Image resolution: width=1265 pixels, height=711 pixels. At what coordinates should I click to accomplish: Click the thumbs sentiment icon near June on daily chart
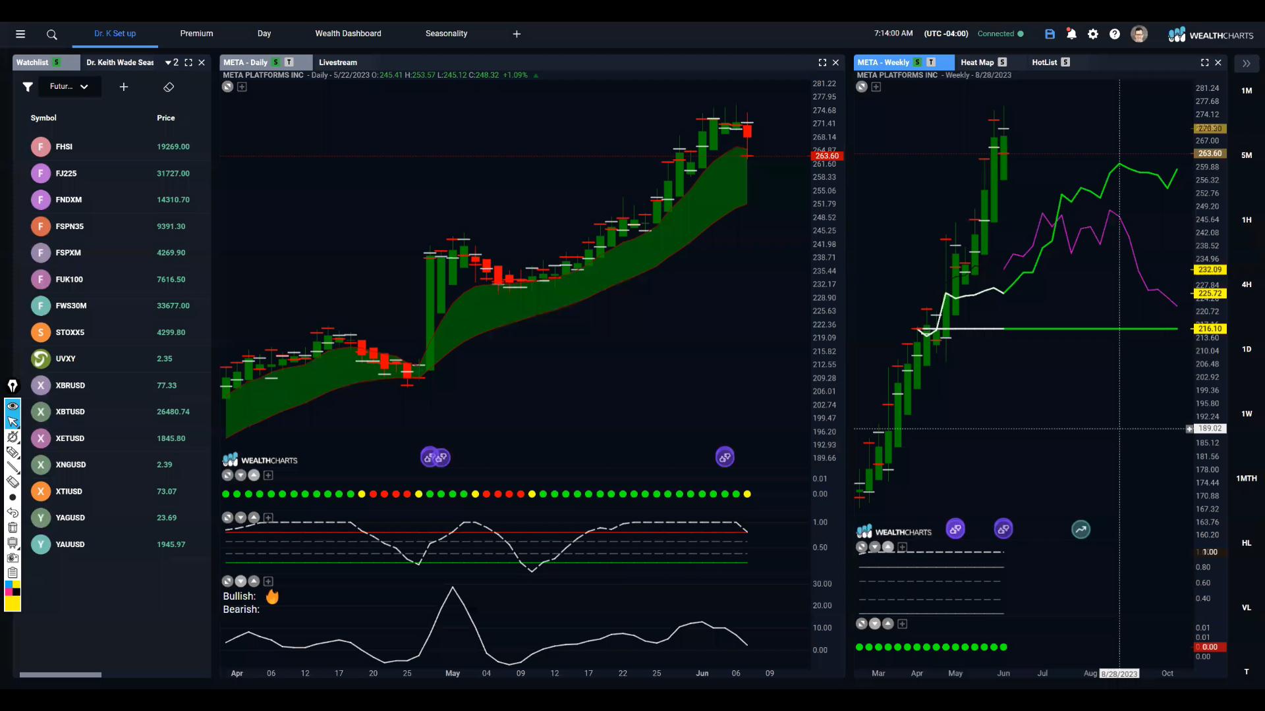[725, 457]
